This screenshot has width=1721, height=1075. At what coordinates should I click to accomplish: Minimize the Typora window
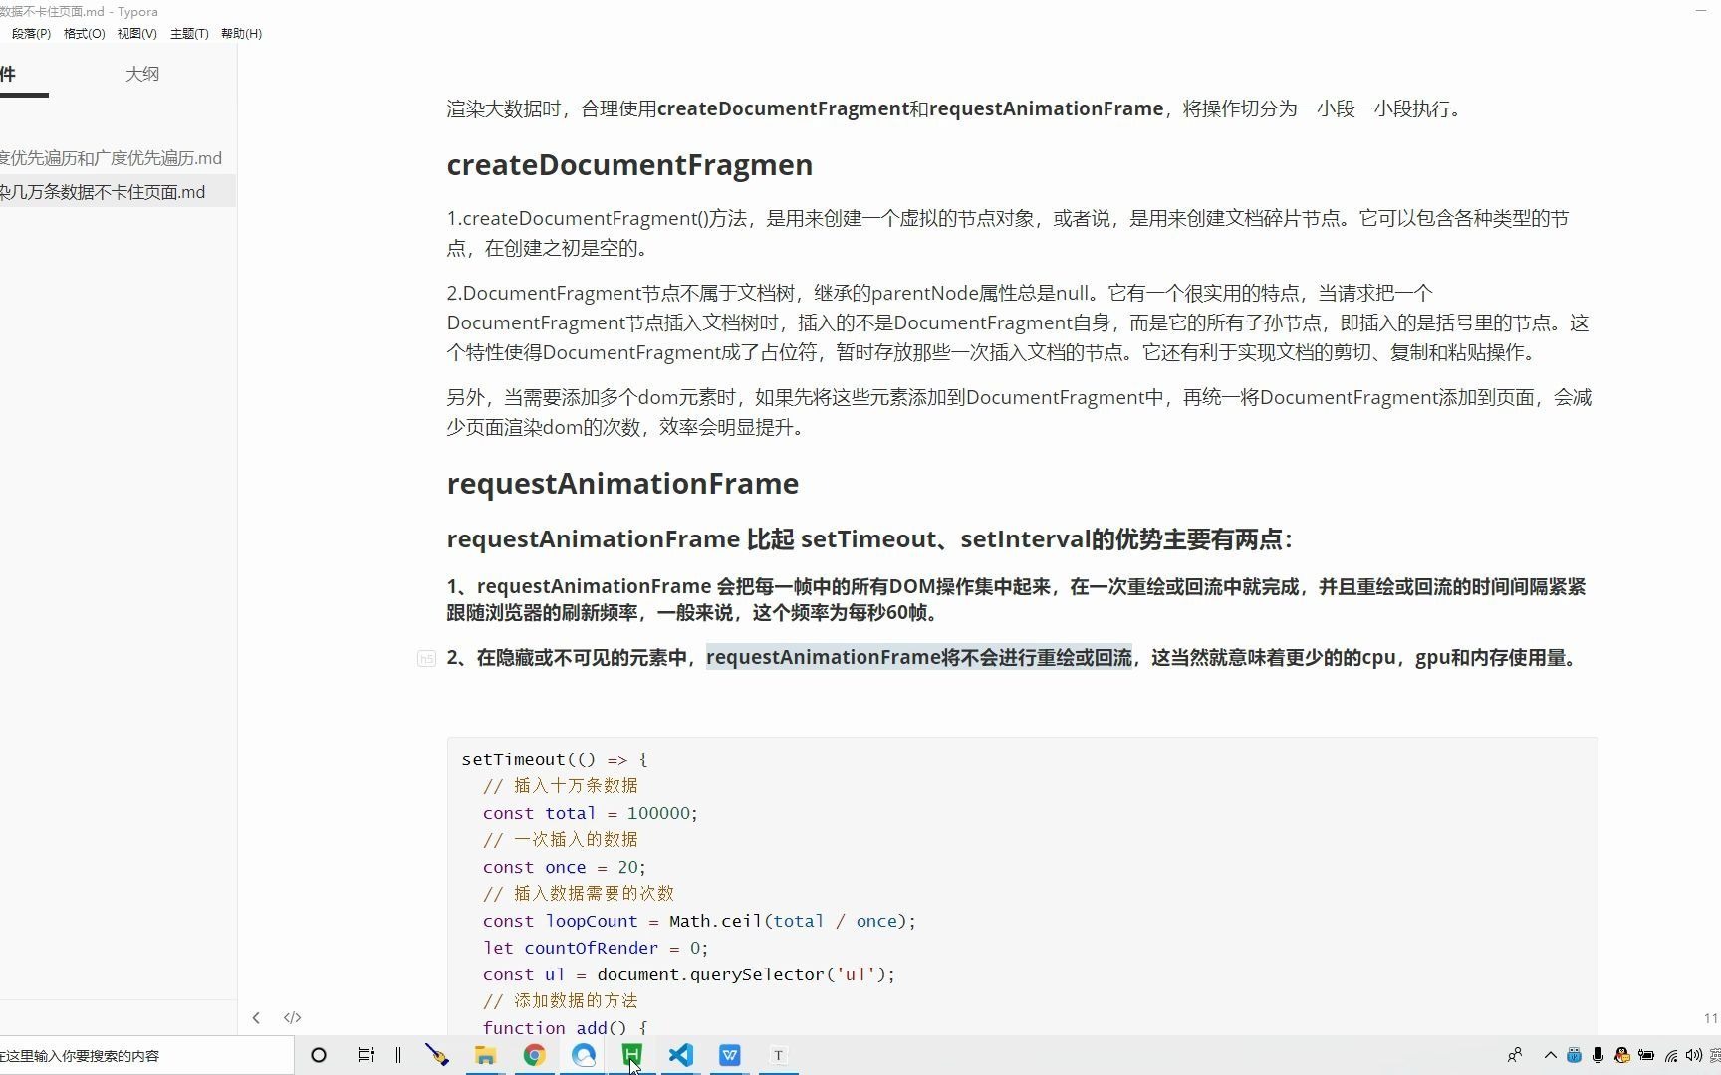1701,11
